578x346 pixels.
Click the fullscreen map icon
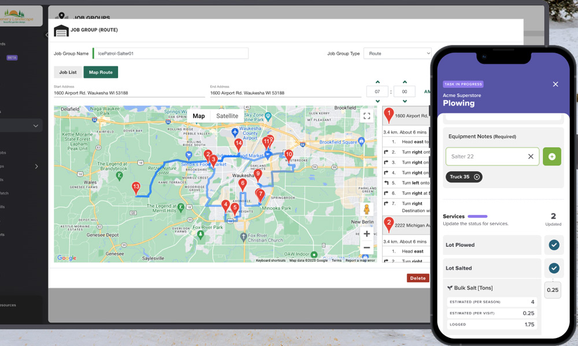366,116
